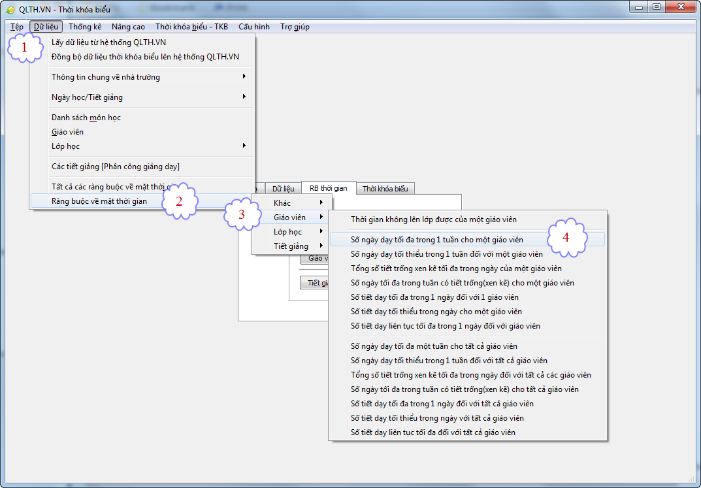The width and height of the screenshot is (701, 488).
Task: Select Số ngày dạy tối thiểu trong 1 tuần đối với một giáo viên
Action: pyautogui.click(x=468, y=254)
